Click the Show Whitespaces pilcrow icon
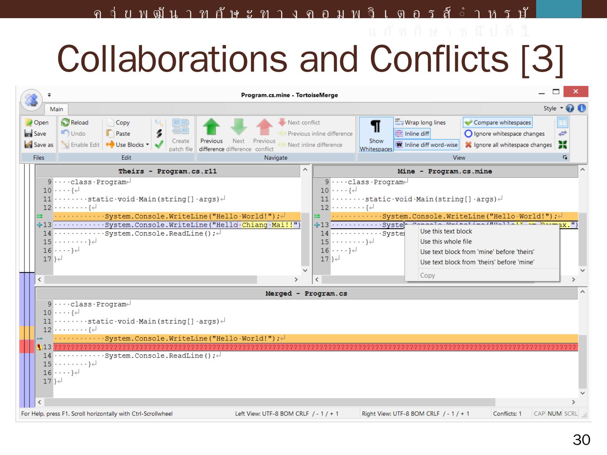607x455 pixels. [376, 127]
